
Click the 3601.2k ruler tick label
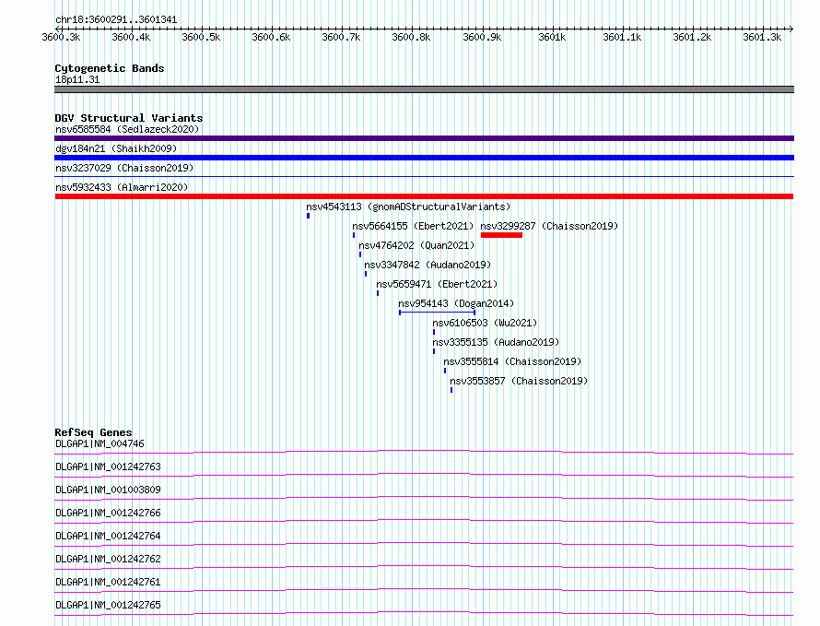tap(693, 37)
